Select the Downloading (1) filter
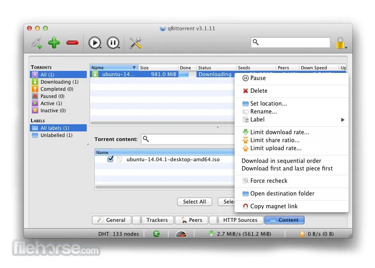This screenshot has height=268, width=375. [59, 82]
